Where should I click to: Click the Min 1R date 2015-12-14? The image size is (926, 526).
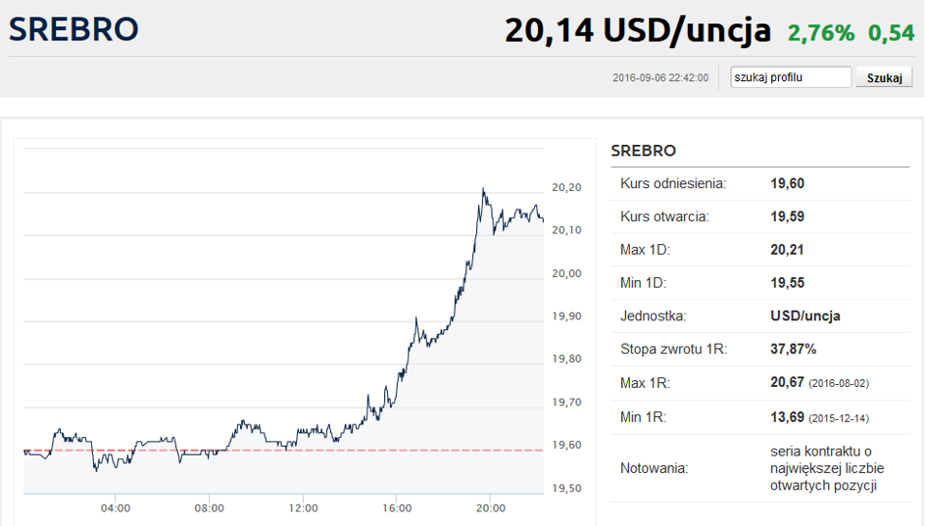[839, 418]
